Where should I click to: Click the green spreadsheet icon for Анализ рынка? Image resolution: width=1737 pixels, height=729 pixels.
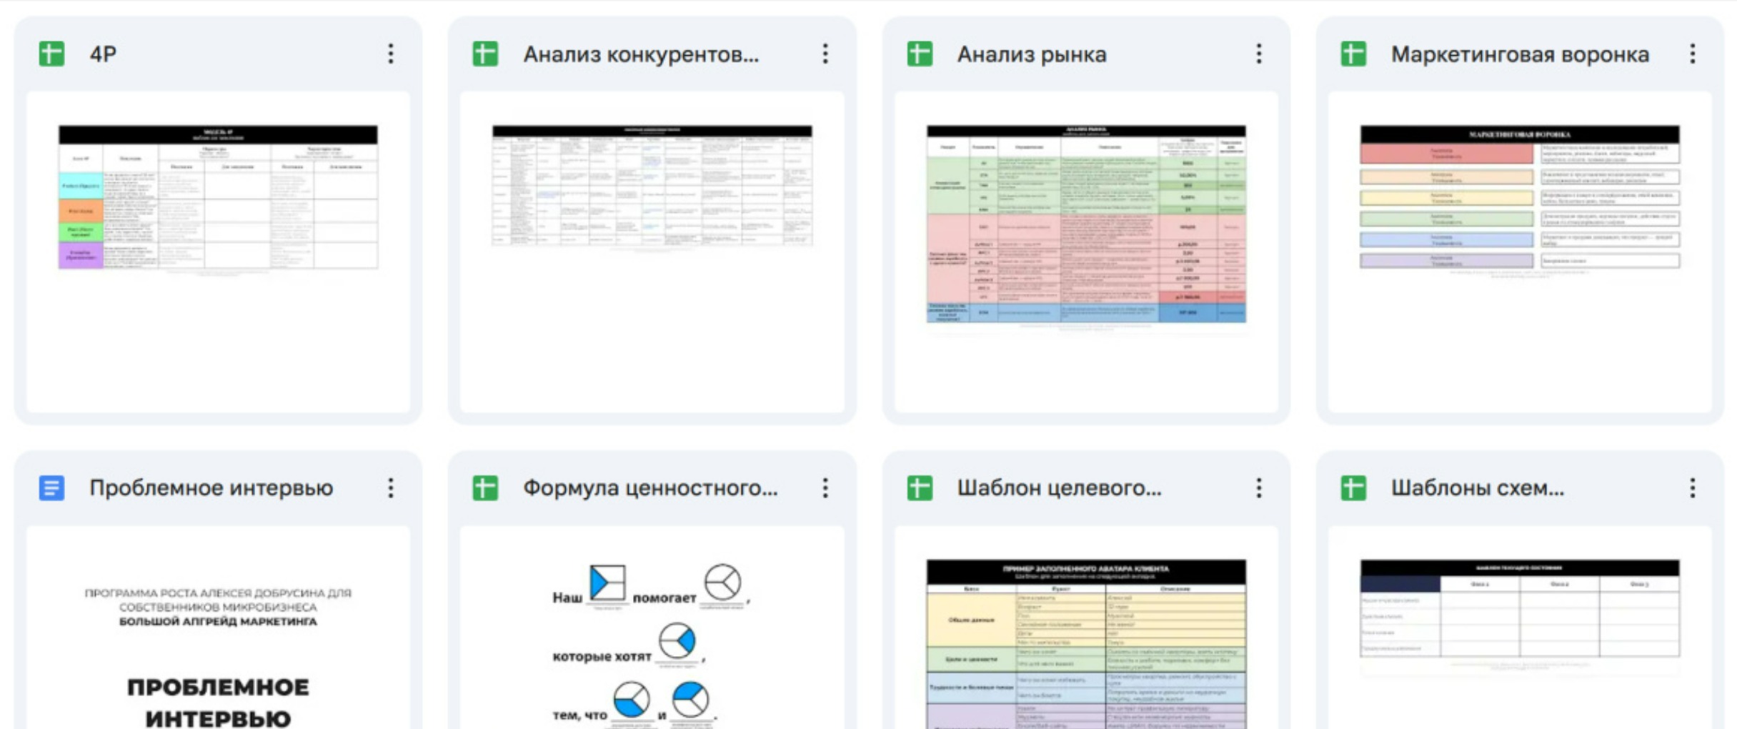click(920, 54)
